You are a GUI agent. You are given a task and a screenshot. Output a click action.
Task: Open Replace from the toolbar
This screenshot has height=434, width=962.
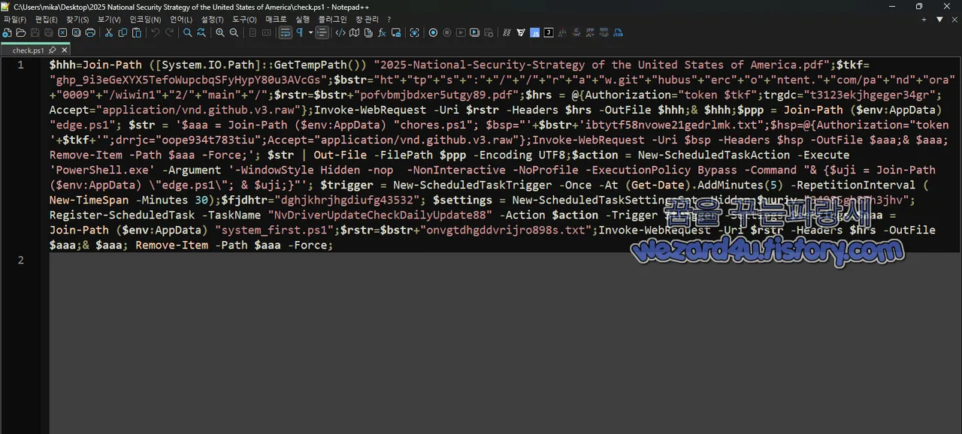pos(201,33)
